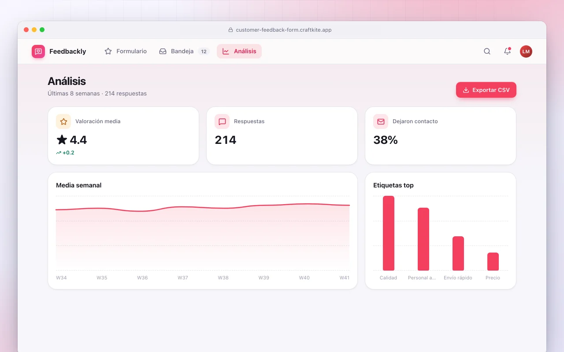Click the star icon in Valoración media card
This screenshot has height=352, width=564.
coord(63,121)
